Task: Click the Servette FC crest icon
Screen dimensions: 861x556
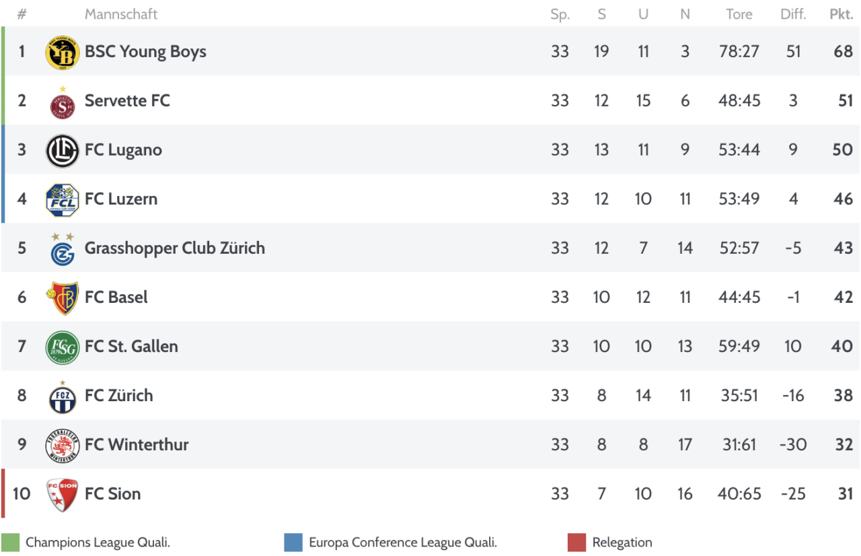Action: click(x=63, y=102)
